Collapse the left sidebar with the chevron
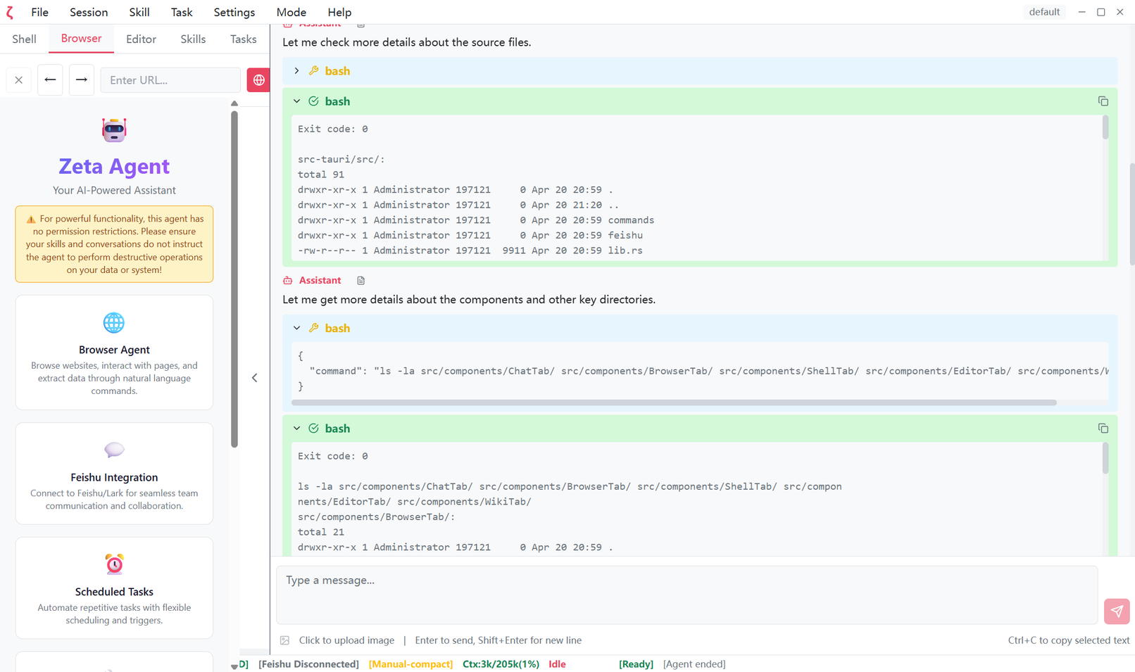 tap(255, 378)
